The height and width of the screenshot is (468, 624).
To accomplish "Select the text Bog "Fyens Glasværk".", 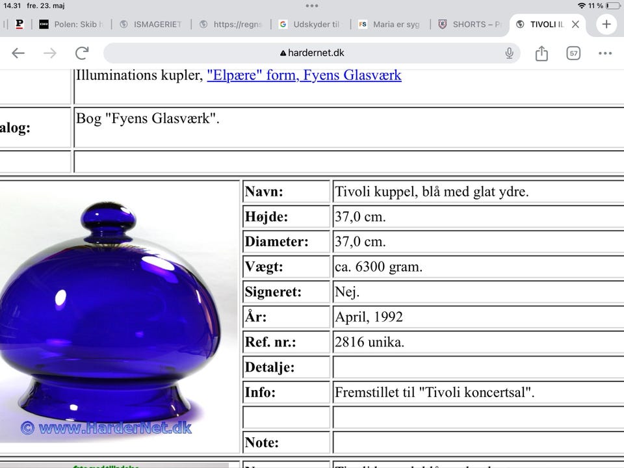I will coord(148,118).
